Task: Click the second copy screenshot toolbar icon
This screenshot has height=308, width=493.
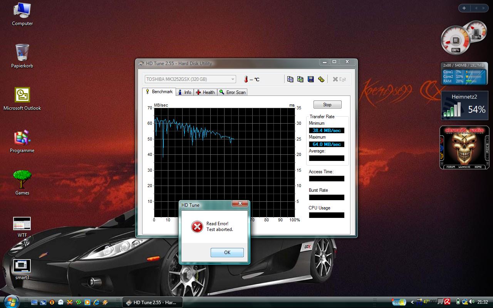Action: click(x=300, y=79)
